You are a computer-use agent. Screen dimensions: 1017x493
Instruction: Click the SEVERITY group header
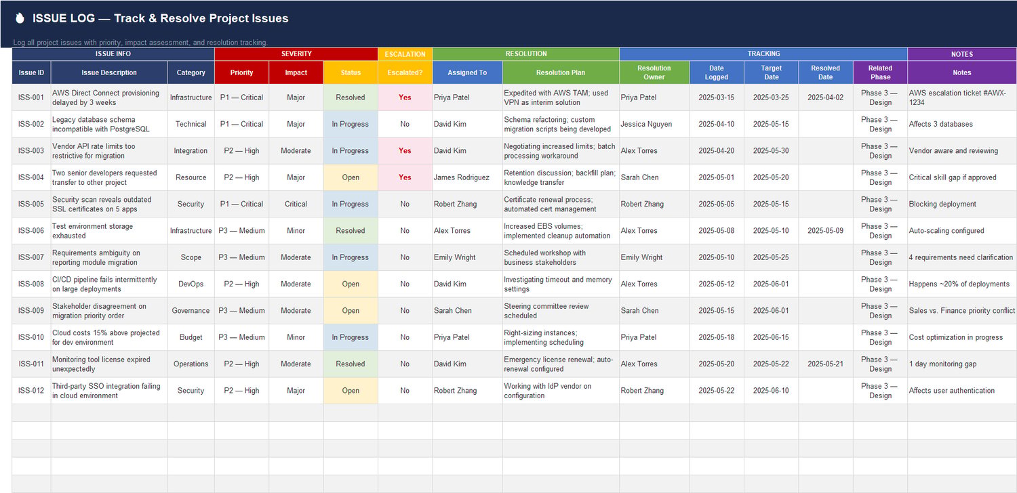point(296,54)
